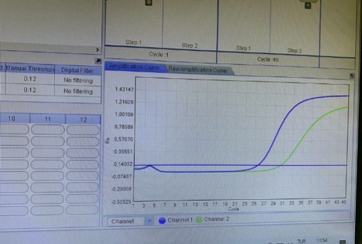Select plate column header 10
Screen dimensions: 362x244
coord(12,119)
